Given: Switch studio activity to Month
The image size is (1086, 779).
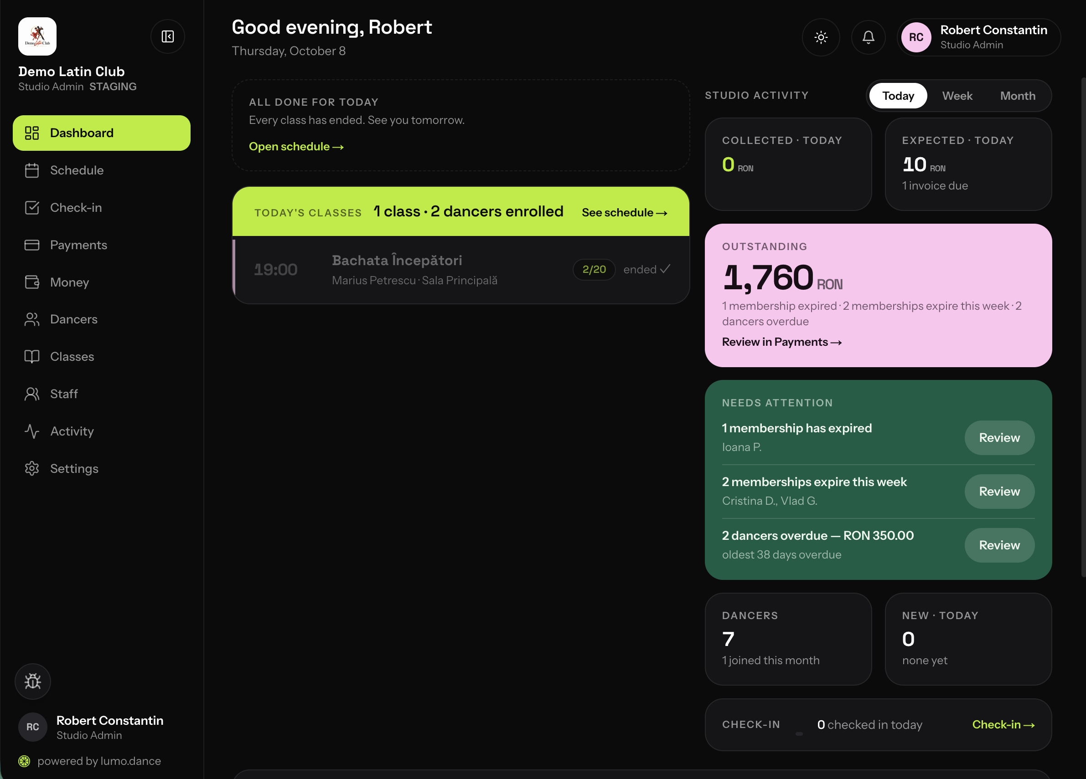Looking at the screenshot, I should click(1018, 96).
